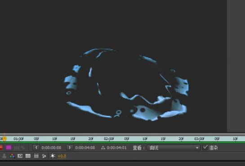Viewport: 245px width, 166px height.
Task: Open the 查看 dropdown showing 曲线
Action: pyautogui.click(x=174, y=148)
